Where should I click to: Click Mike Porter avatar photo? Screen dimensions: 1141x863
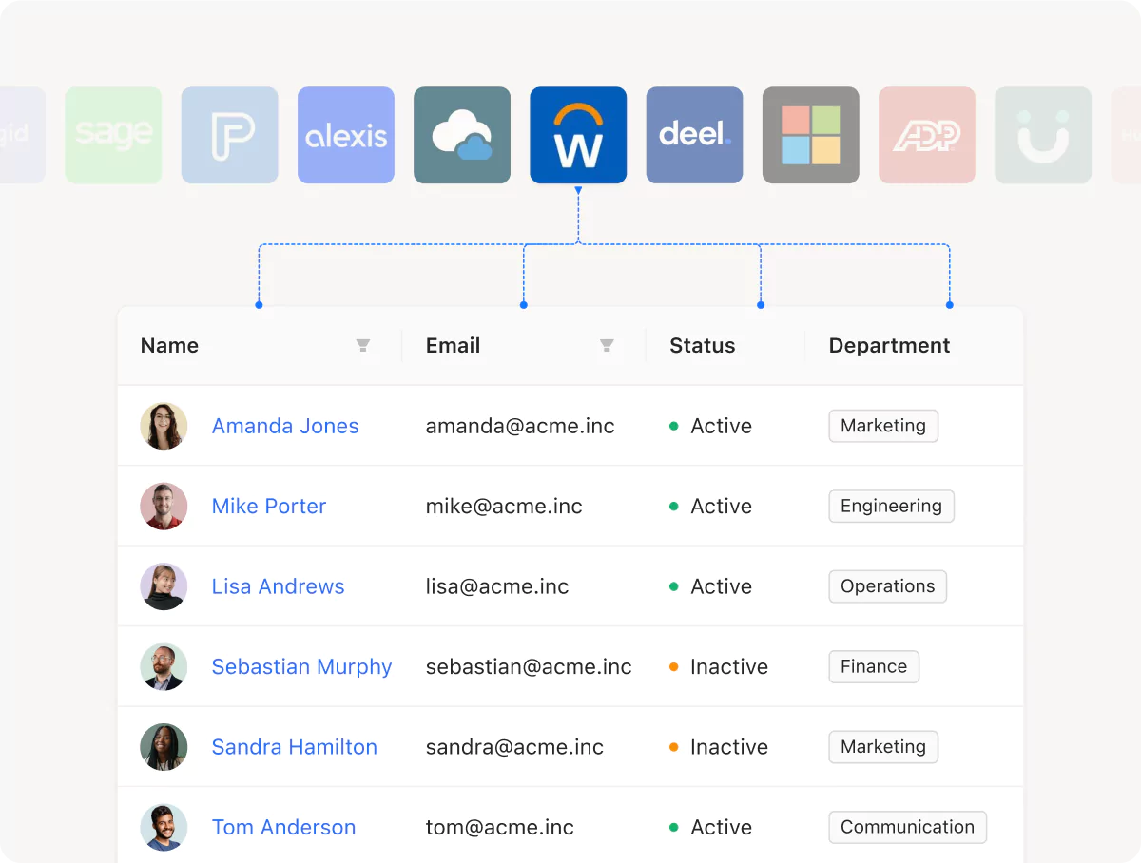tap(164, 506)
